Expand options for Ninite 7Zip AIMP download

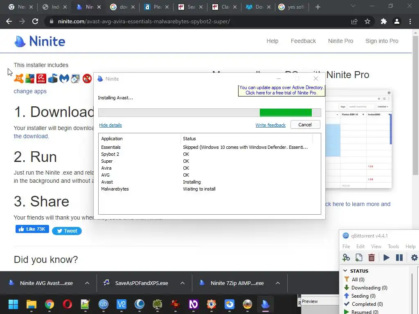click(278, 283)
